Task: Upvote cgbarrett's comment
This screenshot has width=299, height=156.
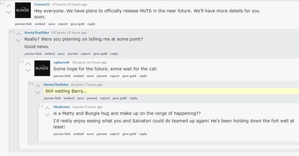Action: coord(28,64)
